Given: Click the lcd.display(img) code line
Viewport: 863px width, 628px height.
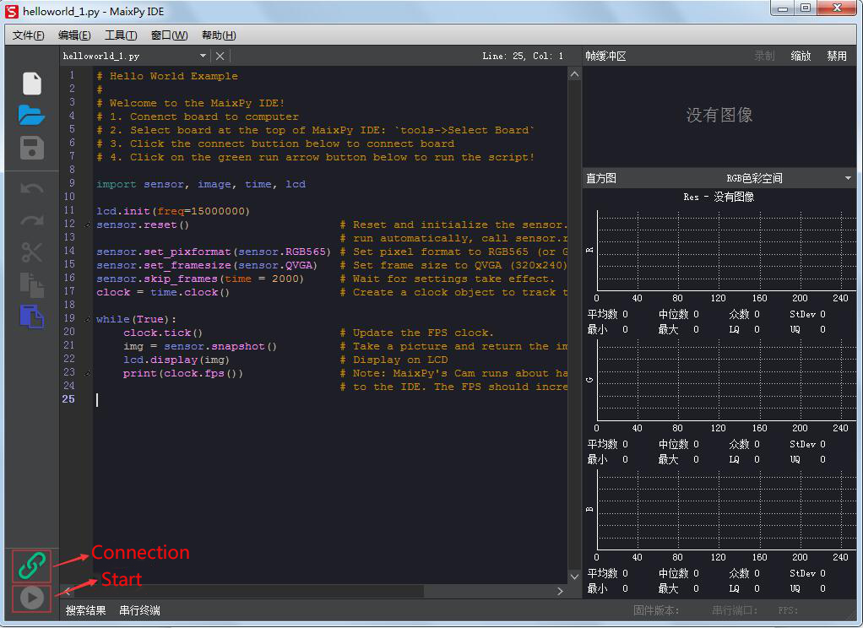Looking at the screenshot, I should 176,360.
